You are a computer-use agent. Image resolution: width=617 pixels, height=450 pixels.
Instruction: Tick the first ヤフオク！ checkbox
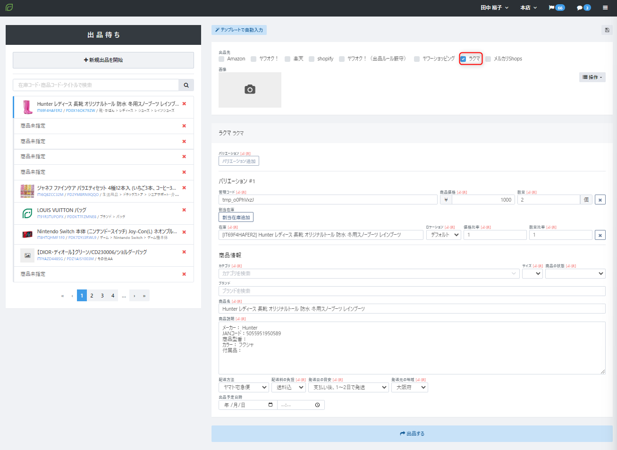(x=254, y=59)
